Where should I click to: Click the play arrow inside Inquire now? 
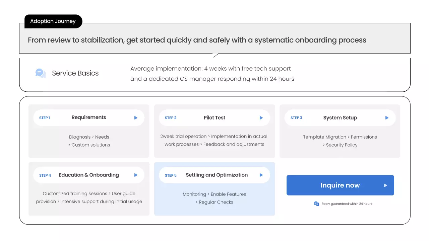point(385,185)
